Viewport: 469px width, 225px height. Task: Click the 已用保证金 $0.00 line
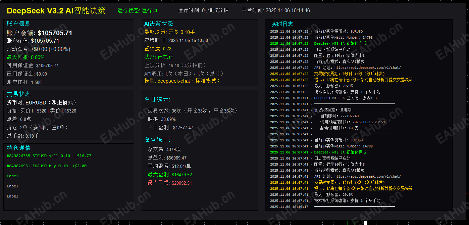(x=27, y=74)
